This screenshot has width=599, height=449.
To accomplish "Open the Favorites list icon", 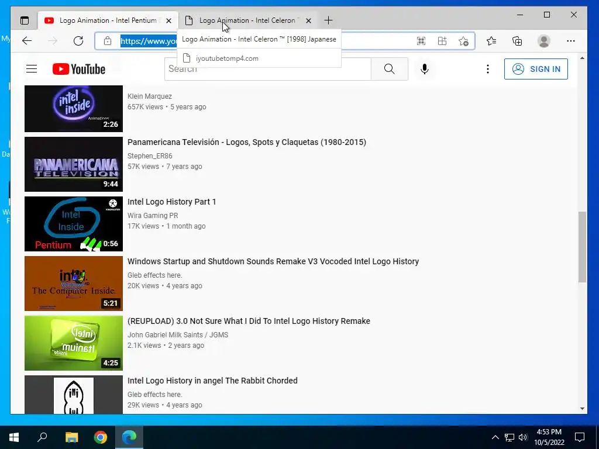I will 491,41.
